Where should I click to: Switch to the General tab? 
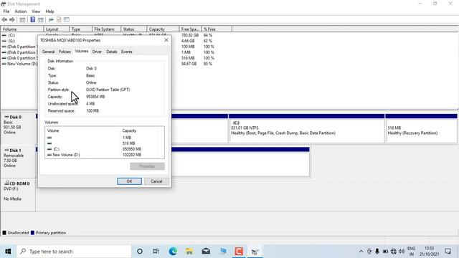tap(48, 52)
